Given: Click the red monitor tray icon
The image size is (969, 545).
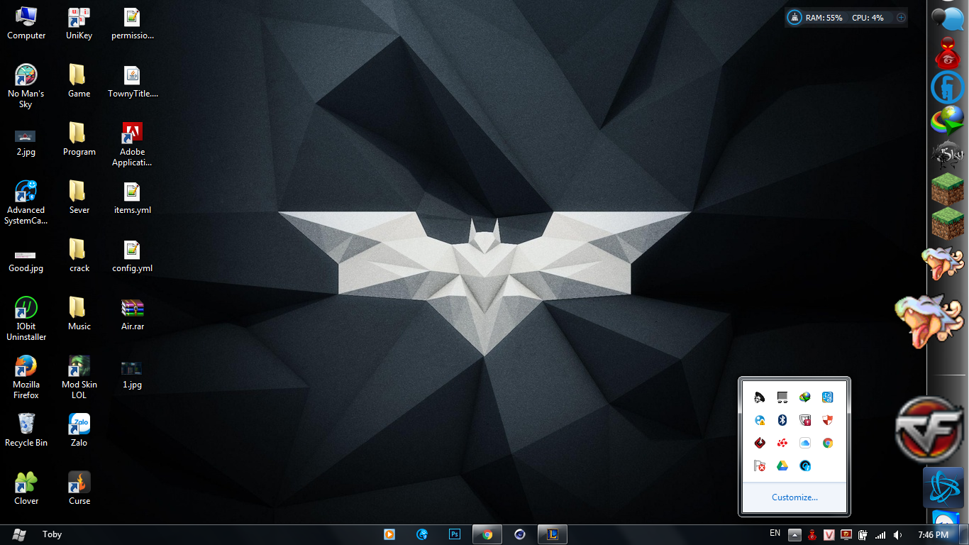Looking at the screenshot, I should click(846, 534).
